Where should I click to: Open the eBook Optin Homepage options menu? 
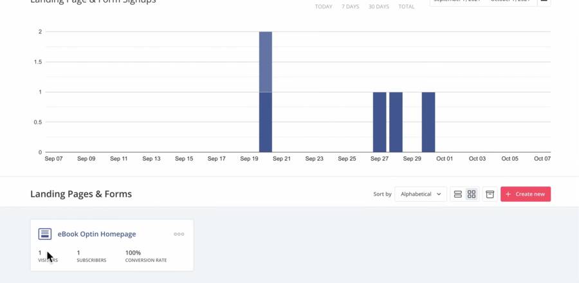tap(179, 234)
